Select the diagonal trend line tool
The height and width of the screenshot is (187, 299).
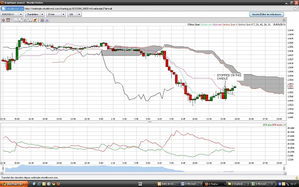point(21,20)
